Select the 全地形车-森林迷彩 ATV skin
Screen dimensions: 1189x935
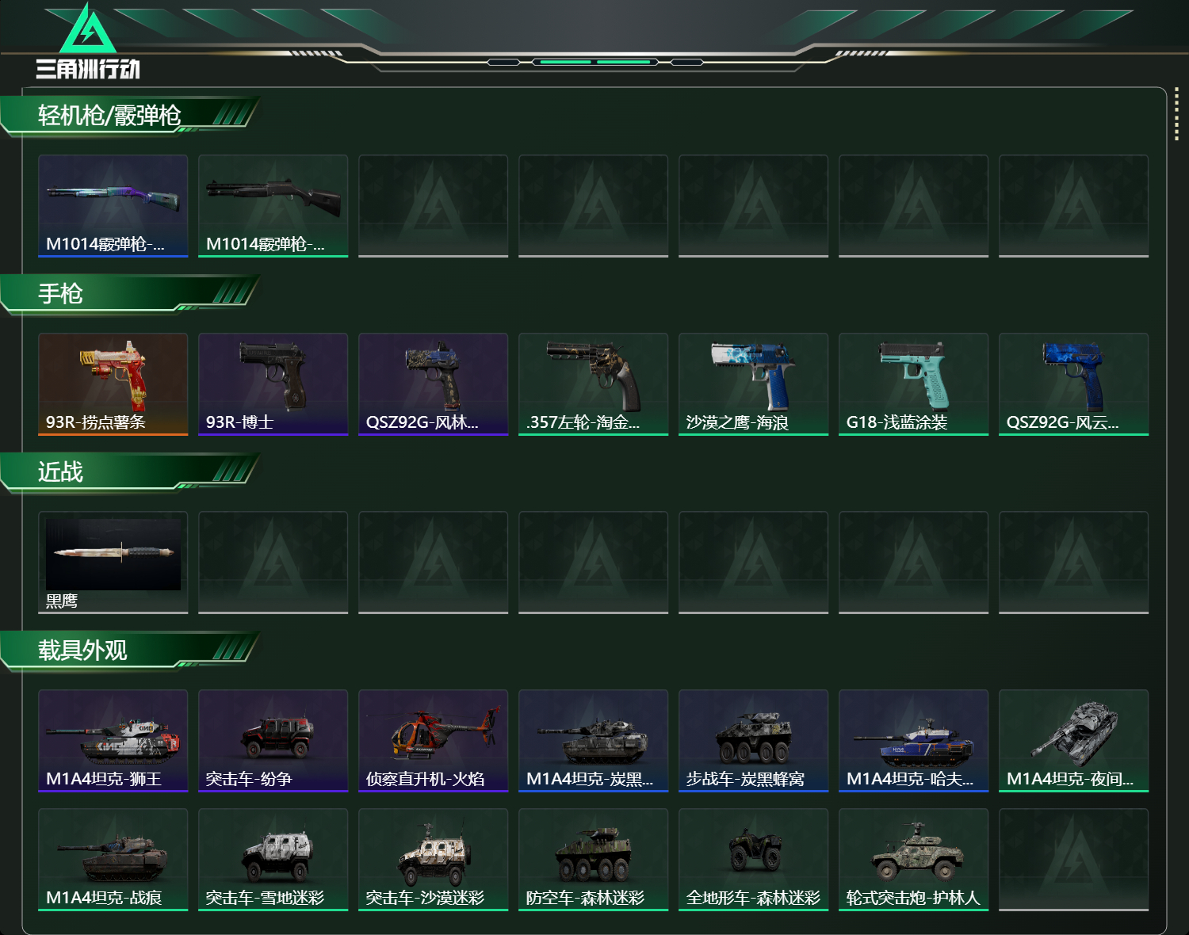click(x=754, y=860)
